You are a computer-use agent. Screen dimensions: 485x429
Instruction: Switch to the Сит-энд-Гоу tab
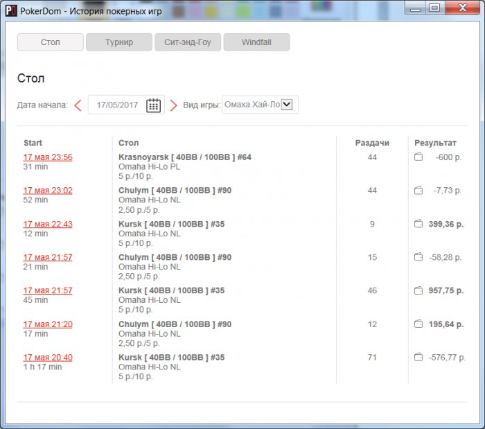point(188,42)
